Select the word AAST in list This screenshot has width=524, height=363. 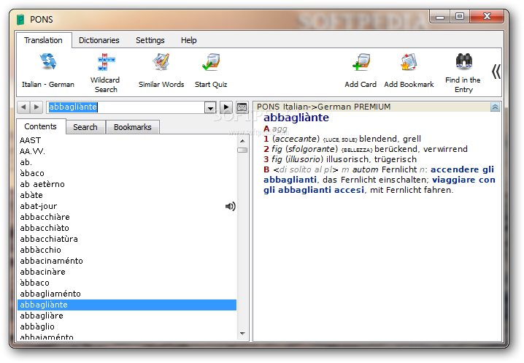[x=127, y=140]
